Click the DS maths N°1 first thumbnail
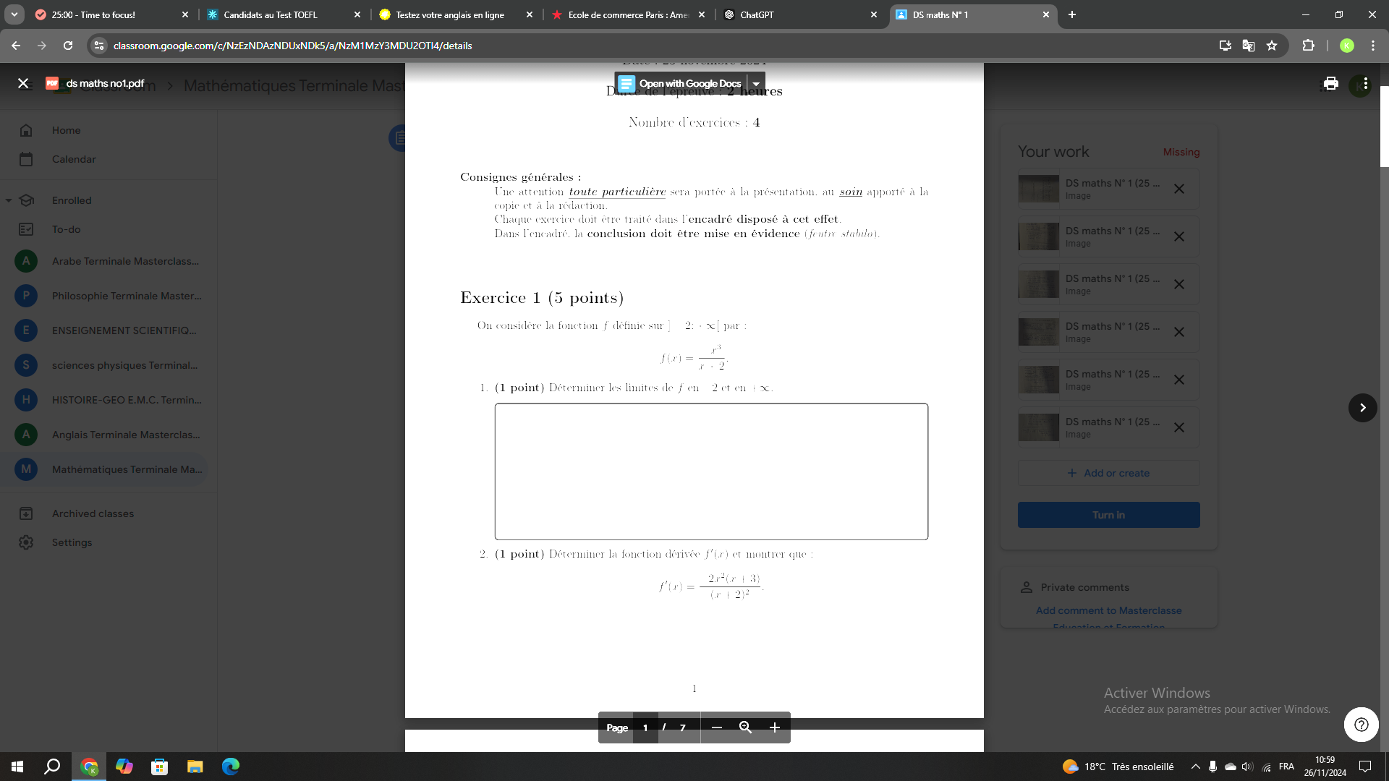 point(1039,189)
